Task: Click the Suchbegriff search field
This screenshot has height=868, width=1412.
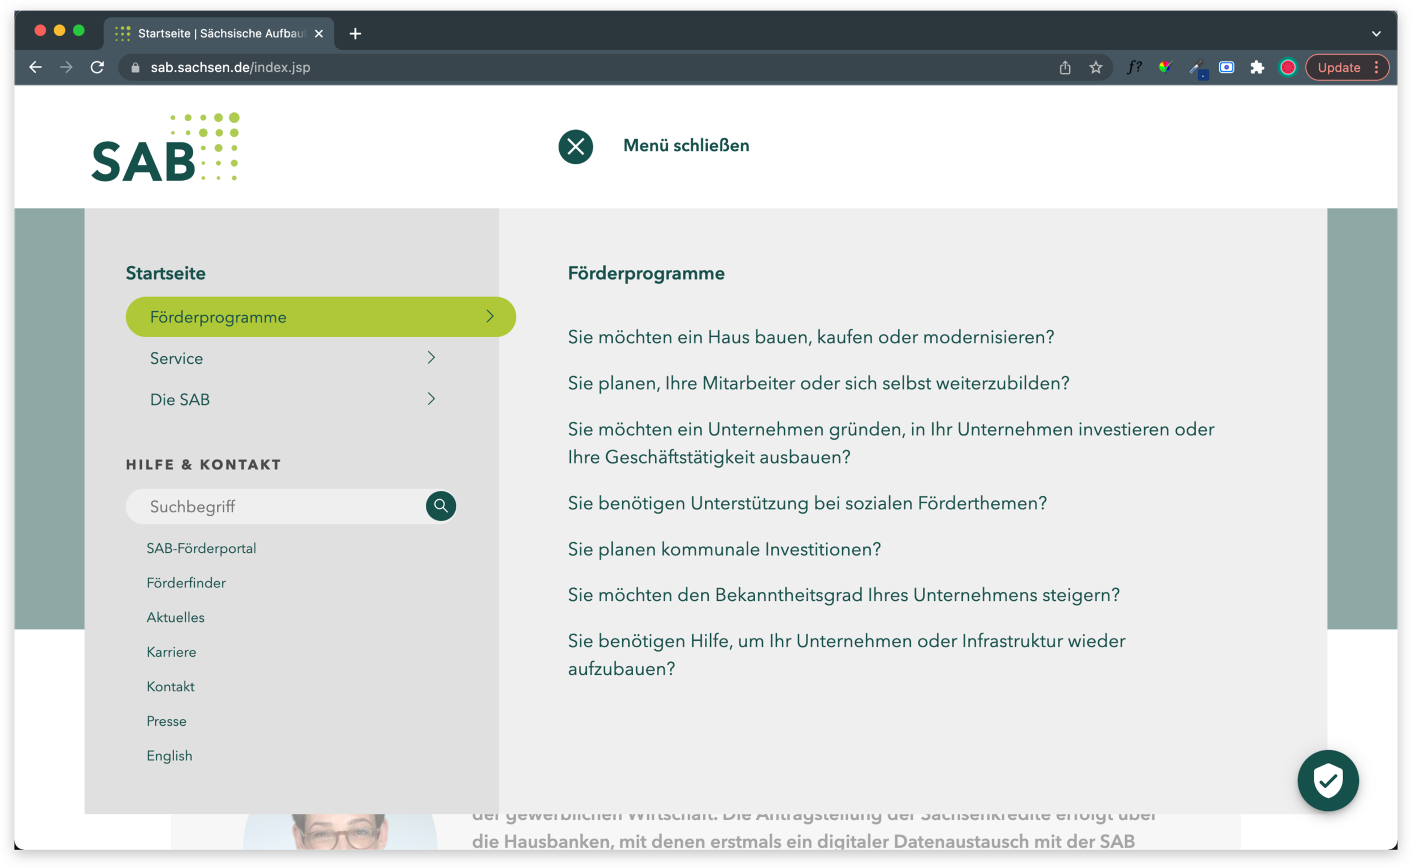Action: pyautogui.click(x=276, y=507)
